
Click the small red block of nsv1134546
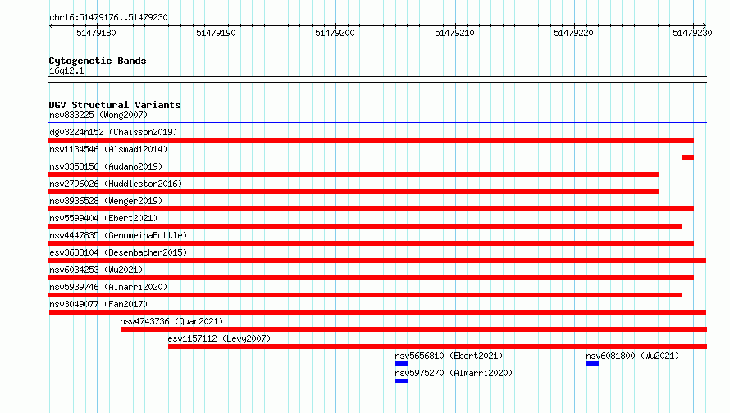pos(687,157)
